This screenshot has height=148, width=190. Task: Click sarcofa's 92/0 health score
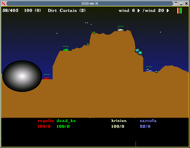click(145, 127)
